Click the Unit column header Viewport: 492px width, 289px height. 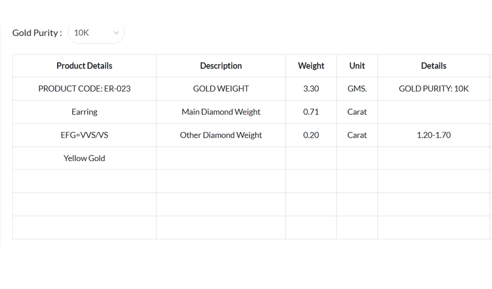pyautogui.click(x=357, y=65)
